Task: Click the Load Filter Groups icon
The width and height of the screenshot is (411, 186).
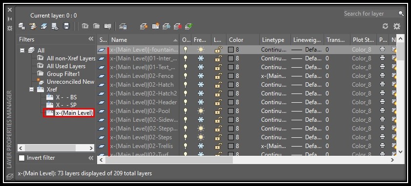Action: click(55, 26)
